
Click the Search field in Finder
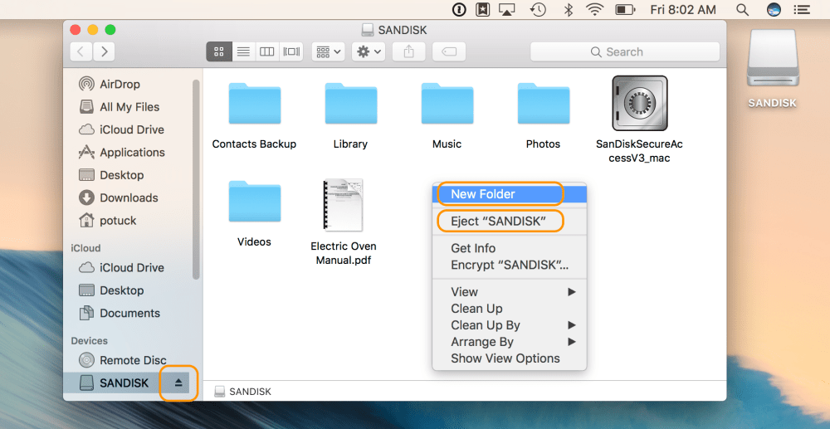625,51
